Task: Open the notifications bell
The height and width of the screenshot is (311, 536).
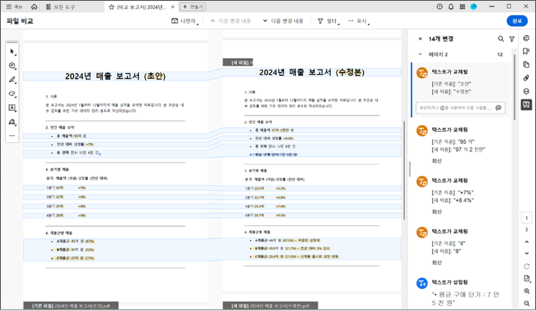Action: 451,7
